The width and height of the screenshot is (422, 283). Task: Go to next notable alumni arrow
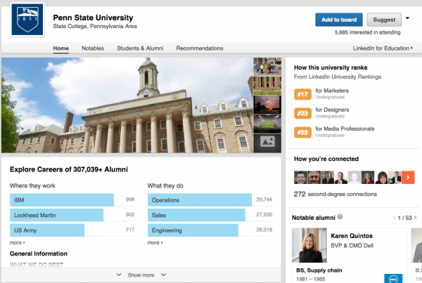416,218
